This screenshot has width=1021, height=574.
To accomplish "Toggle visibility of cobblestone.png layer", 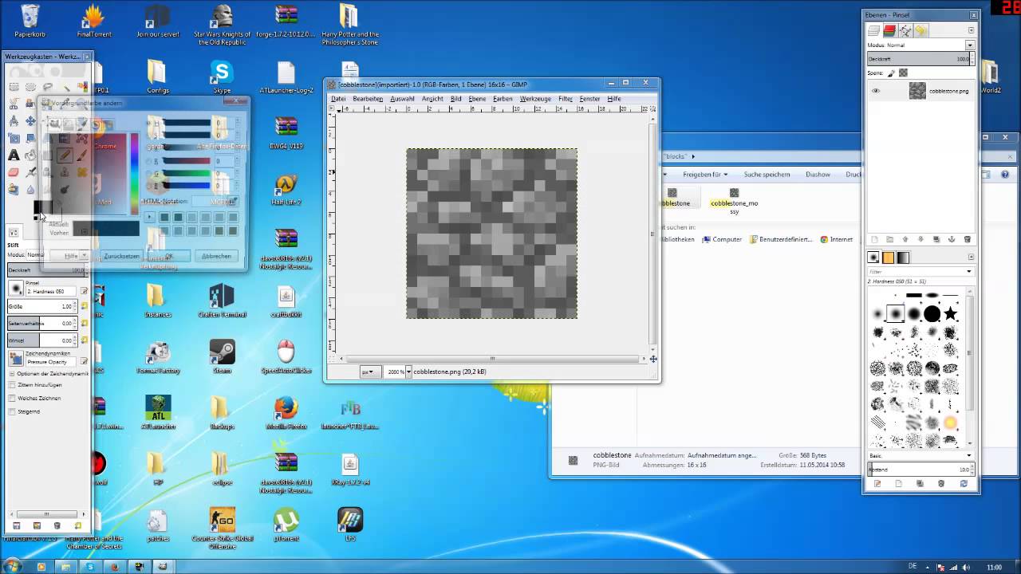I will tap(876, 91).
